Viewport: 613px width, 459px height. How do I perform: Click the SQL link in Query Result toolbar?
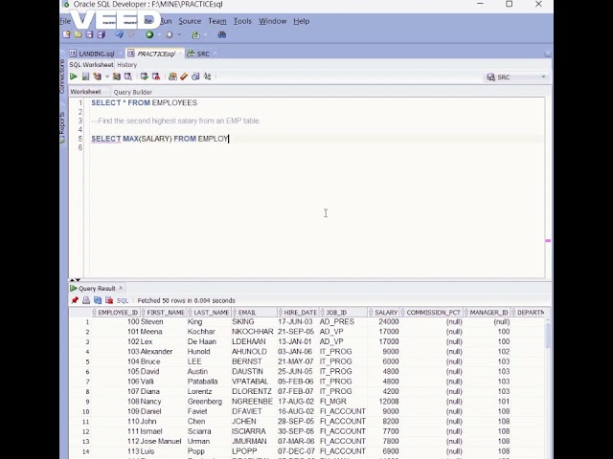click(x=123, y=300)
